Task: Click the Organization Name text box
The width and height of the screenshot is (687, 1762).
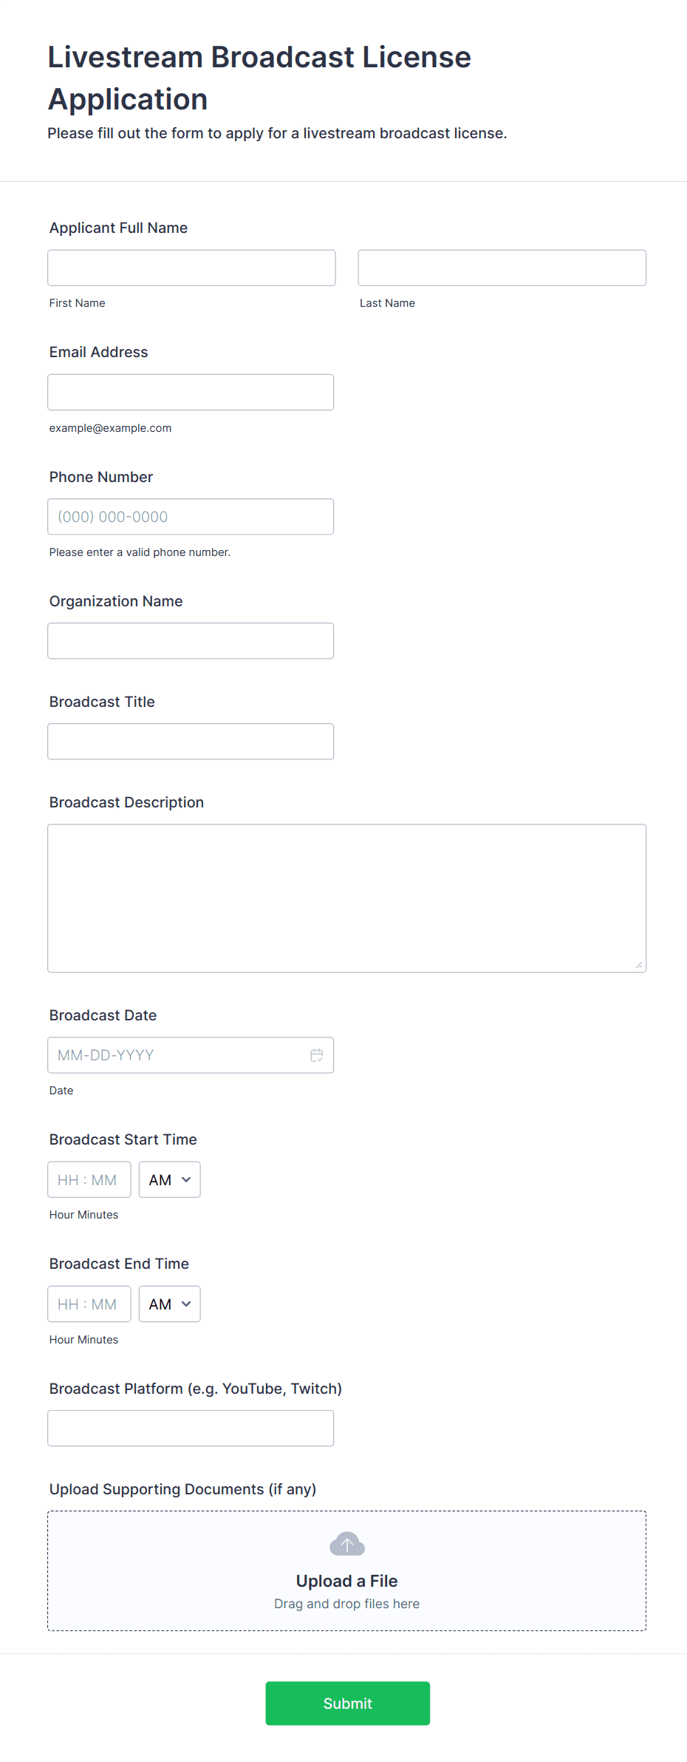Action: [191, 640]
